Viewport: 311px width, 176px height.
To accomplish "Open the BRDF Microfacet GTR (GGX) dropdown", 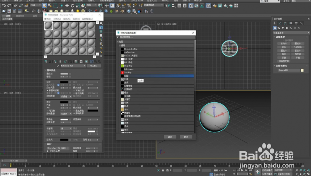I will [x=58, y=148].
